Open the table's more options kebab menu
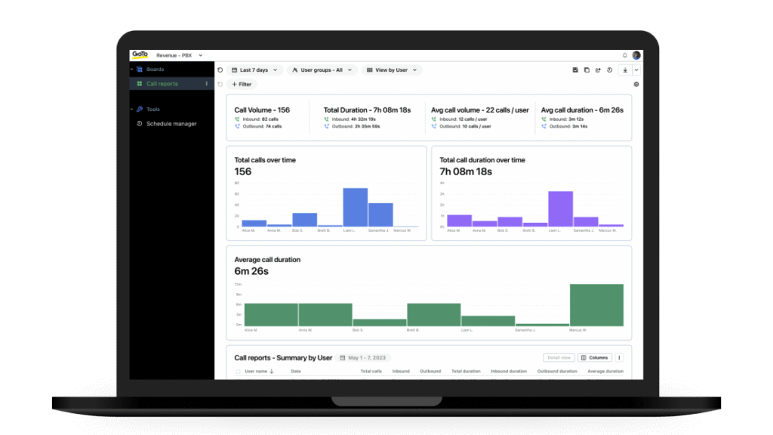This screenshot has height=435, width=773. (x=620, y=358)
